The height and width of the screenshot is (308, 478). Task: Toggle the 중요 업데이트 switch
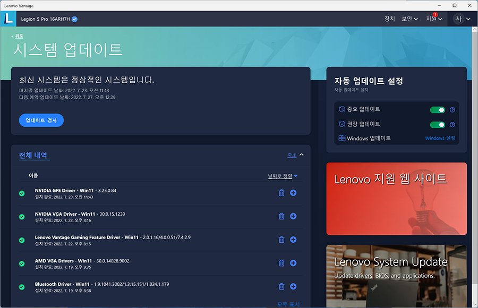[438, 110]
